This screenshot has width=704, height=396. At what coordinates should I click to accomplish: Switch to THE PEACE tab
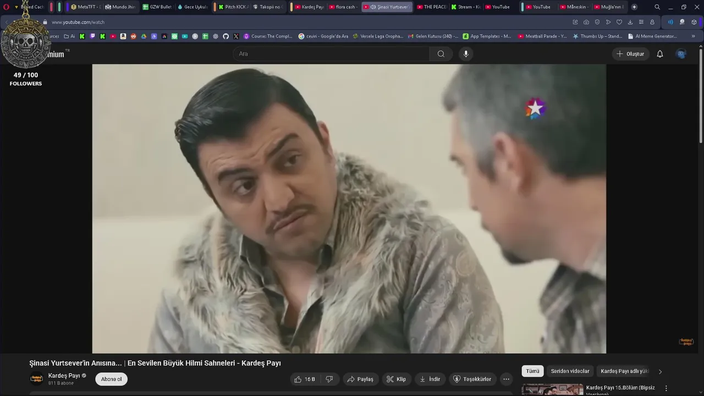[x=431, y=7]
